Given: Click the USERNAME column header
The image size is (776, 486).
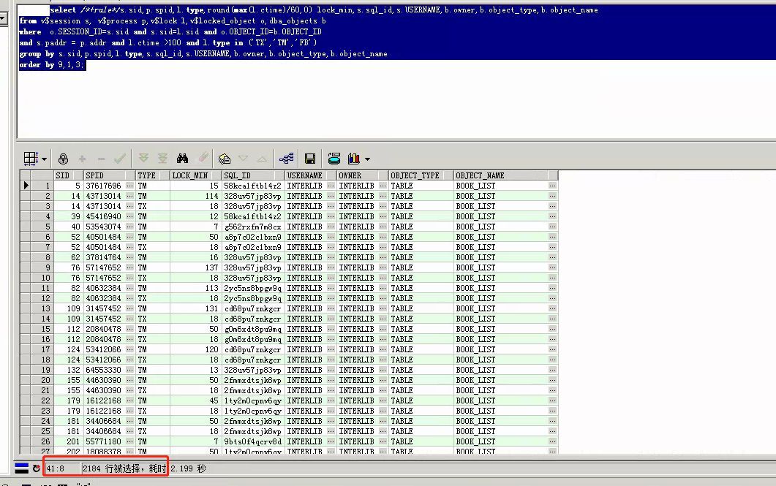Looking at the screenshot, I should coord(310,175).
